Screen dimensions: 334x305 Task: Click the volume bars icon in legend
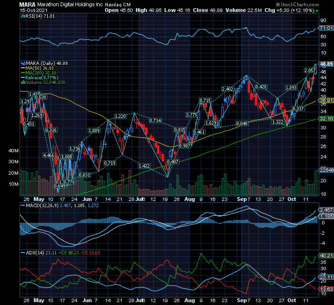23,83
